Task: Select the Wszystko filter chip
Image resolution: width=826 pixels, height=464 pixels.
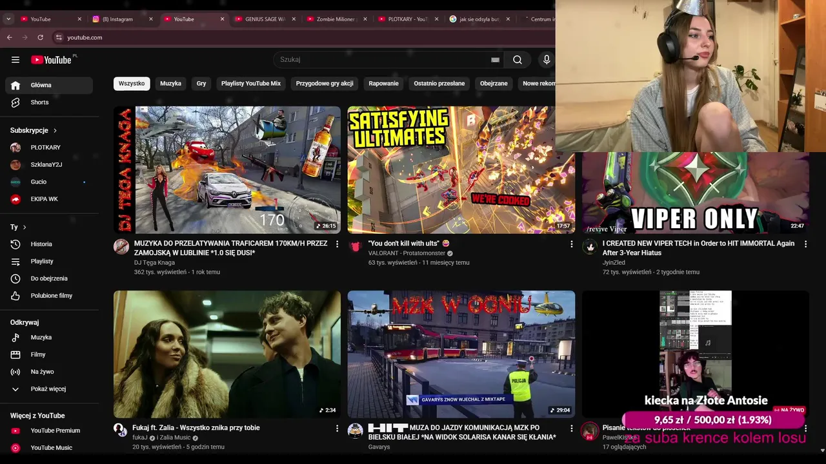Action: (132, 84)
